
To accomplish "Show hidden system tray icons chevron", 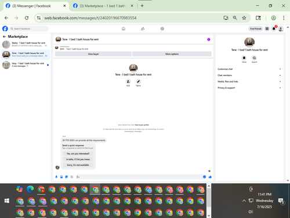I will (244, 201).
